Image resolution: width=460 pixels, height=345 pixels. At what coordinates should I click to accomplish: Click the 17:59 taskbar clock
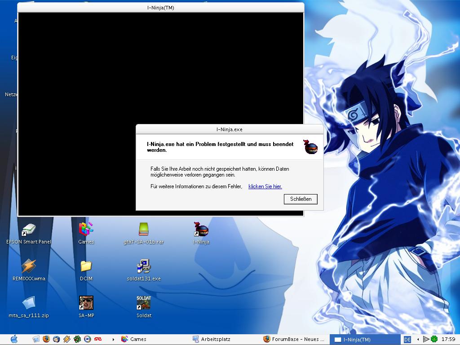pyautogui.click(x=448, y=339)
